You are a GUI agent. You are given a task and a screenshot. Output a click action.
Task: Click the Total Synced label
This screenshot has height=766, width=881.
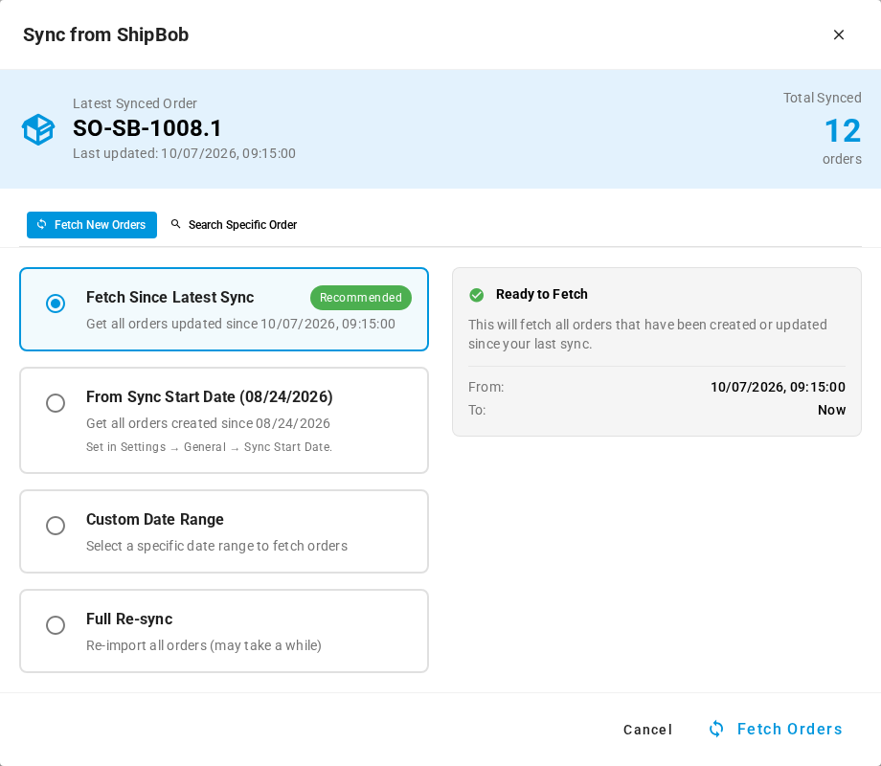pos(822,99)
